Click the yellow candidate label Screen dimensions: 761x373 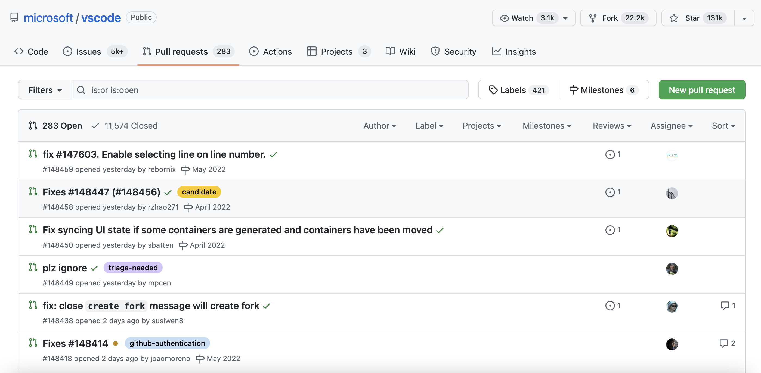coord(199,192)
